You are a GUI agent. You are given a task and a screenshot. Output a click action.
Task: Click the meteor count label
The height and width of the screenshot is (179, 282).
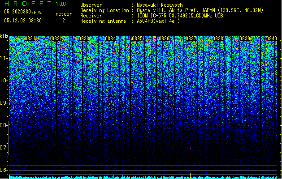point(64,14)
